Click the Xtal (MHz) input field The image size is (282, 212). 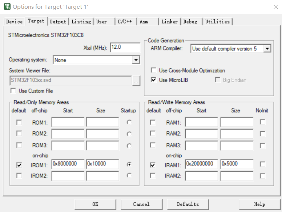pos(125,48)
